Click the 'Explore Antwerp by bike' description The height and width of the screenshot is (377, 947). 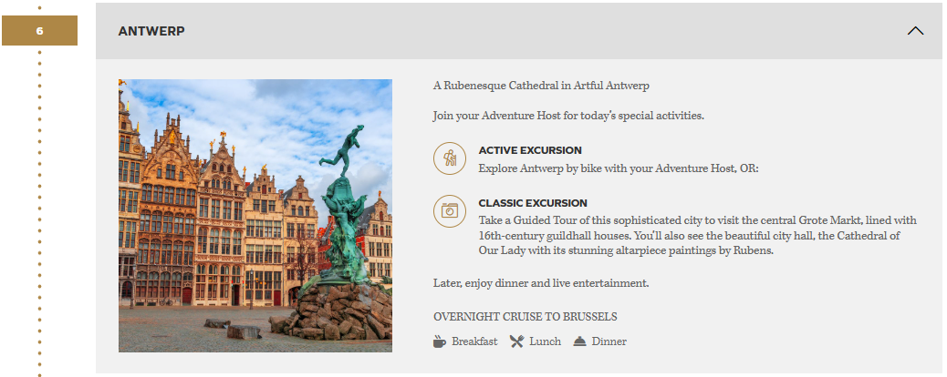coord(619,168)
